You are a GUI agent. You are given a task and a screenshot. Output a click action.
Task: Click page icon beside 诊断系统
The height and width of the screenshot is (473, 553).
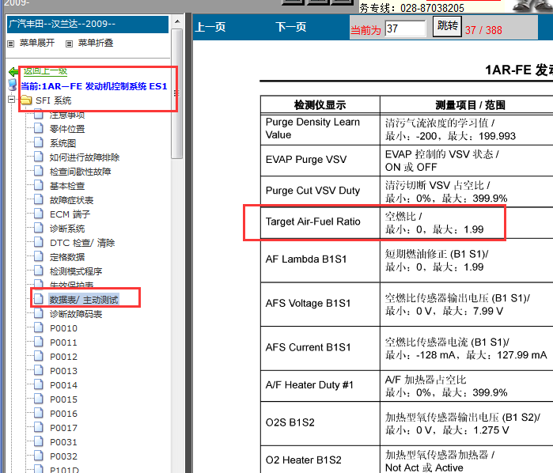tap(39, 228)
